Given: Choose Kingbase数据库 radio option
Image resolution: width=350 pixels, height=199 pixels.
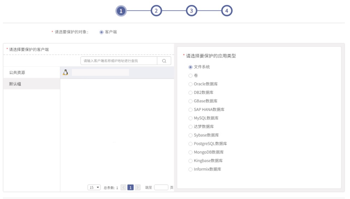Looking at the screenshot, I should (190, 161).
